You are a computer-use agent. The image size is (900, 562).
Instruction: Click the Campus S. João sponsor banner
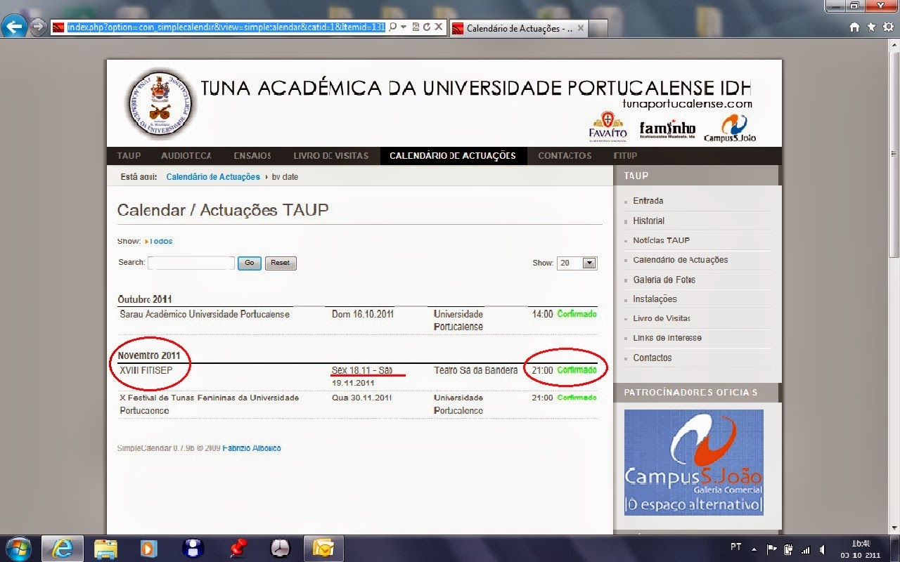694,463
